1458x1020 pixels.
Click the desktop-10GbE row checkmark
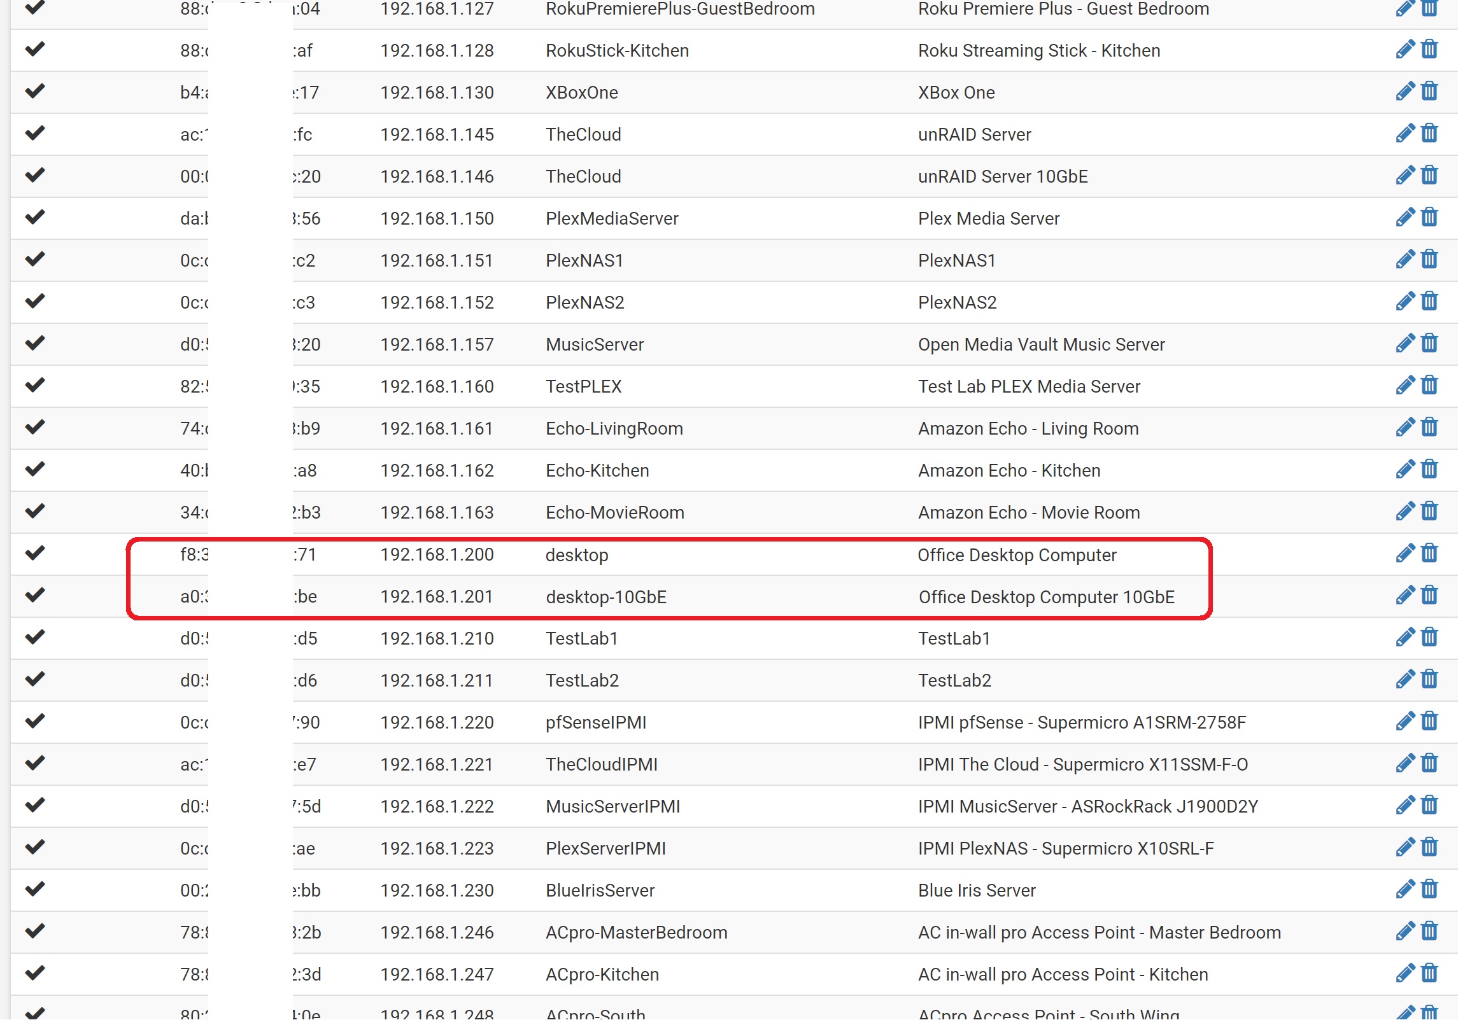(x=35, y=595)
